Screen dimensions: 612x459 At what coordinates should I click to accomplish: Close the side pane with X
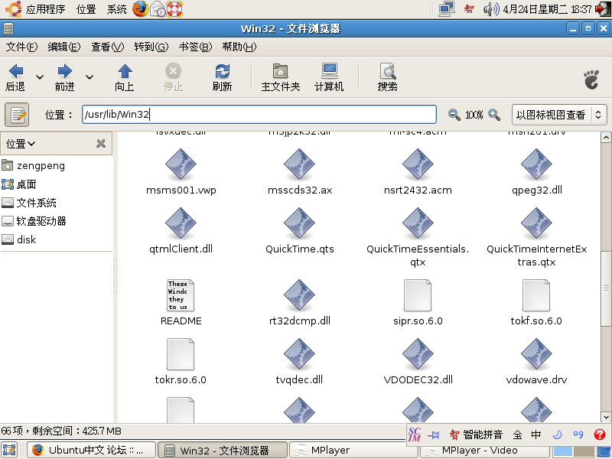point(101,144)
